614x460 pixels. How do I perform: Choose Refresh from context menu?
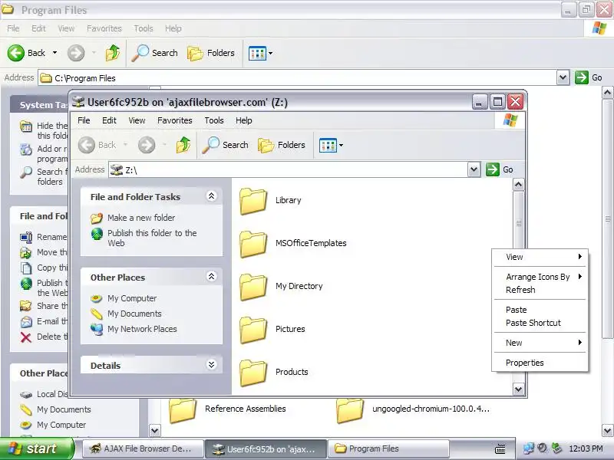coord(540,290)
